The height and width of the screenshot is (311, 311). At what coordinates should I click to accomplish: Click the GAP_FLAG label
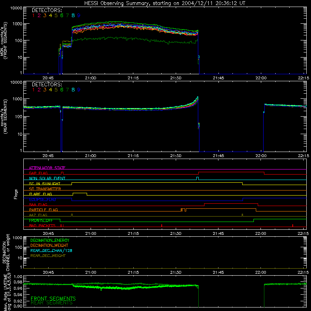(x=38, y=173)
